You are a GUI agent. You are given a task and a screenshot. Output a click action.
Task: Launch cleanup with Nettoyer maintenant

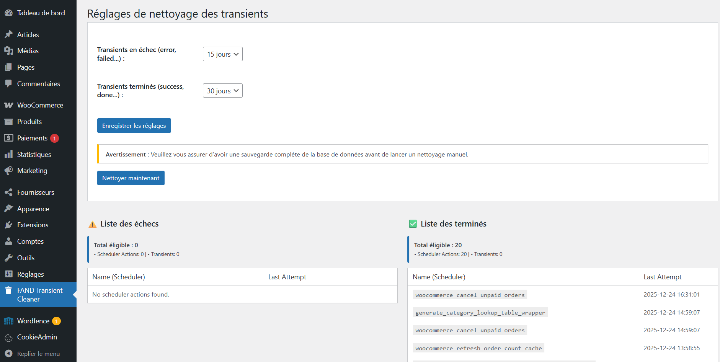click(x=131, y=178)
